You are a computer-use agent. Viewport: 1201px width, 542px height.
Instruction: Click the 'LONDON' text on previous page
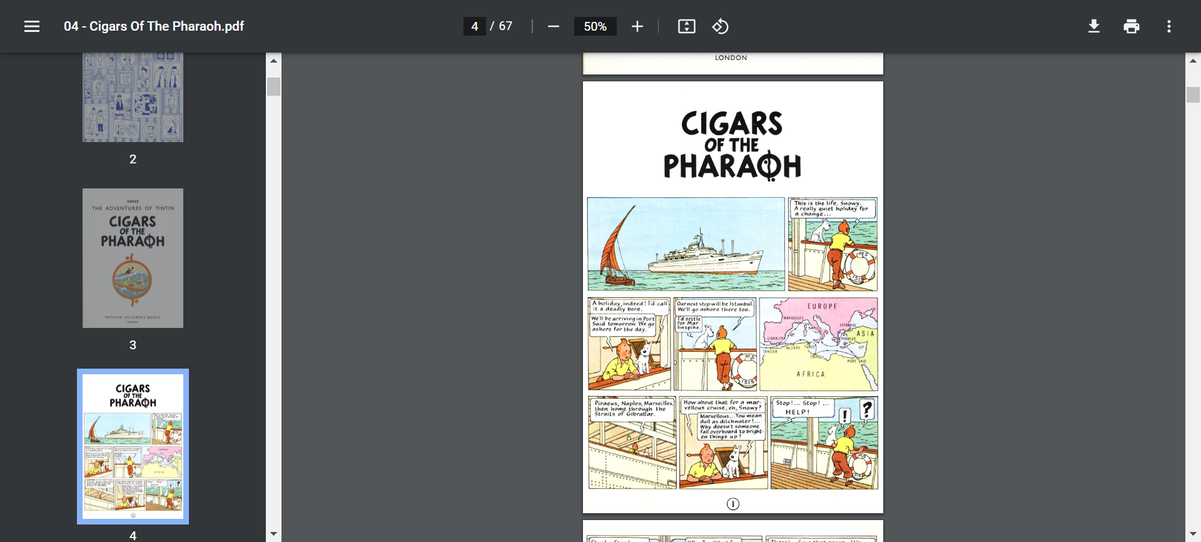[x=731, y=58]
